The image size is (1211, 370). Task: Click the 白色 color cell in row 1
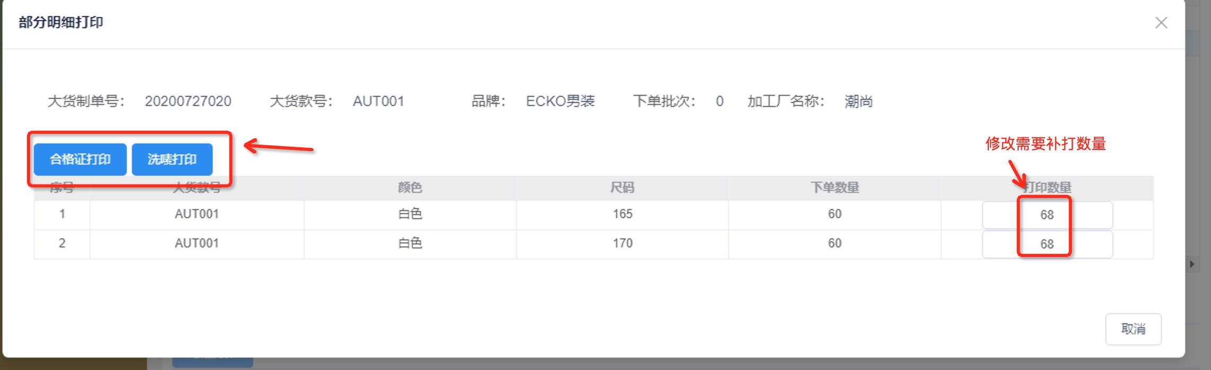click(410, 214)
